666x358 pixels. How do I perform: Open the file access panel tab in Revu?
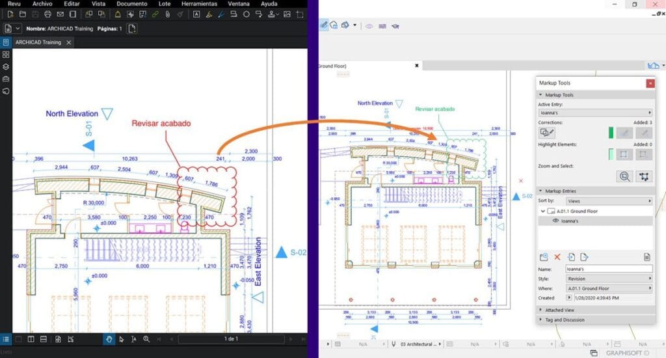point(5,42)
